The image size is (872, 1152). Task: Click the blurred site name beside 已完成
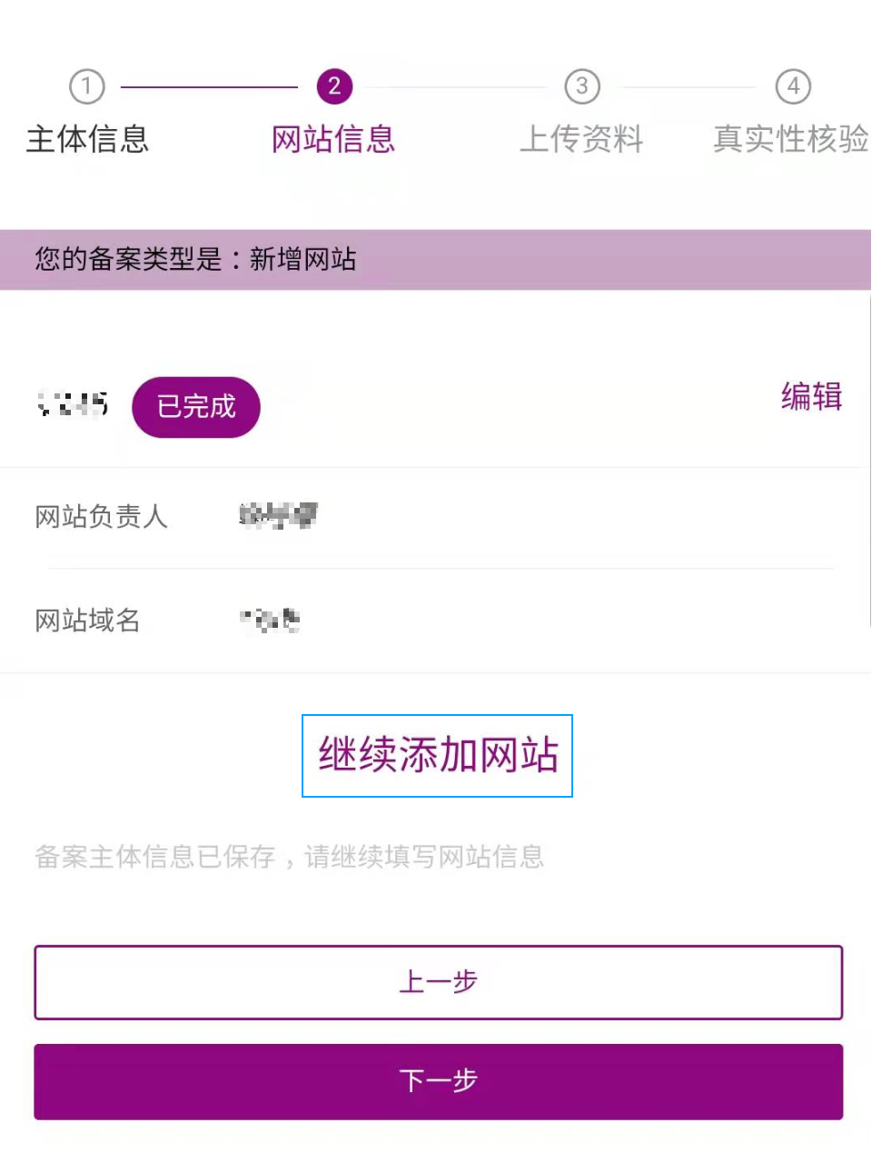click(73, 403)
